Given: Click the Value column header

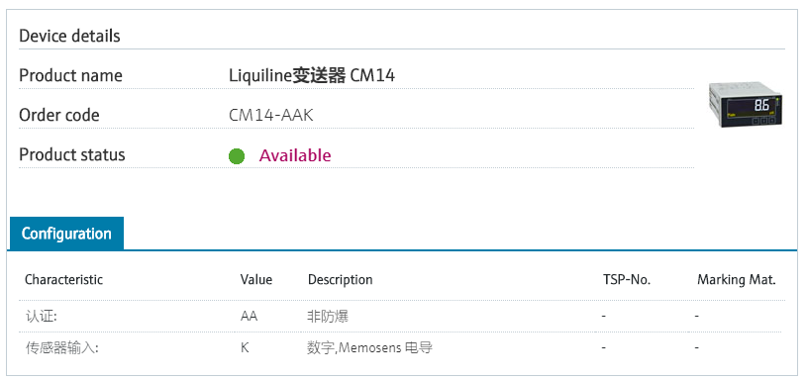Looking at the screenshot, I should coord(256,280).
